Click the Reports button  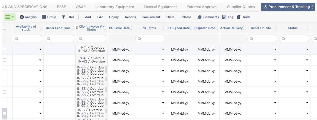(130, 17)
